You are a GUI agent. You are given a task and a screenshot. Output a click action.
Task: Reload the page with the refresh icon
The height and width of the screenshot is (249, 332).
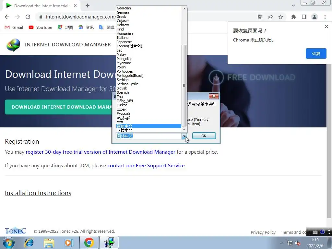pos(28,17)
